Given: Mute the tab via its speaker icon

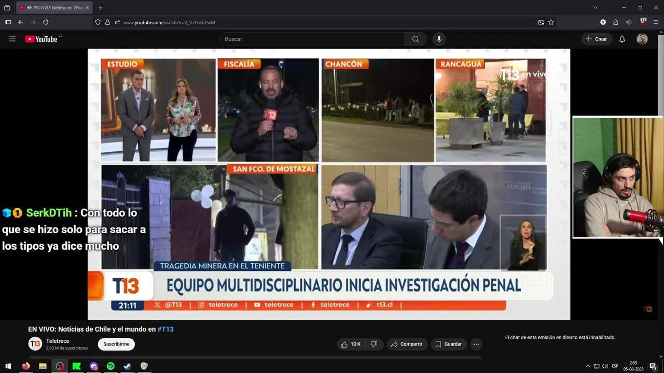Looking at the screenshot, I should point(29,8).
